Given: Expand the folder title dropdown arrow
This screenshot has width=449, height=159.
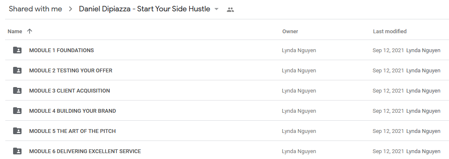Looking at the screenshot, I should click(216, 9).
